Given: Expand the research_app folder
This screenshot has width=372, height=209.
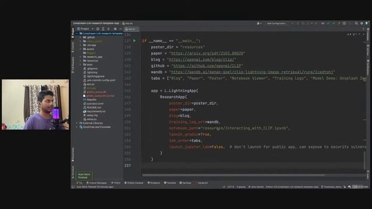Looking at the screenshot, I should tap(80, 57).
